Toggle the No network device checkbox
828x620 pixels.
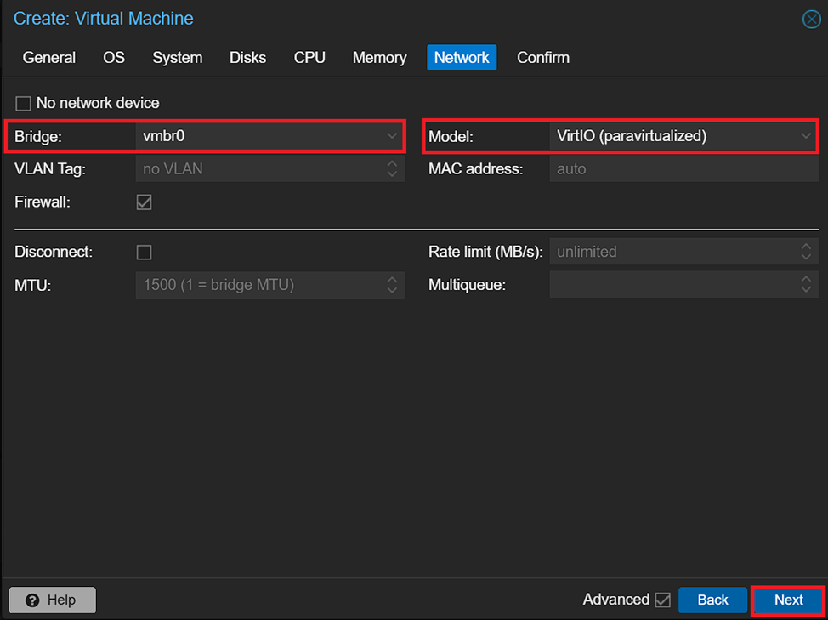23,103
